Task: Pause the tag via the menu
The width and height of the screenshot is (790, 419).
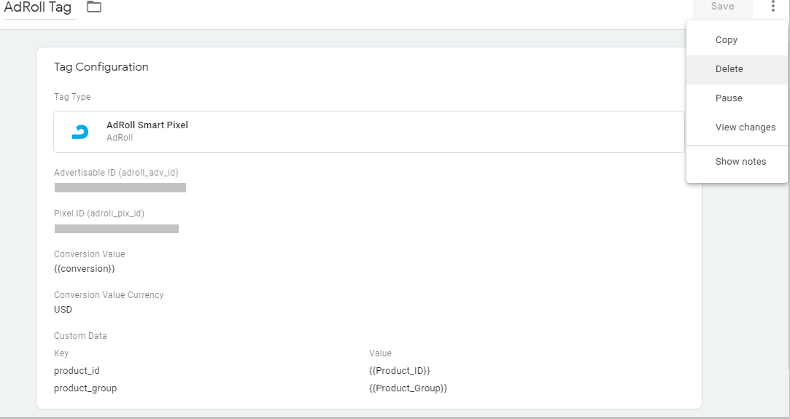Action: 729,98
